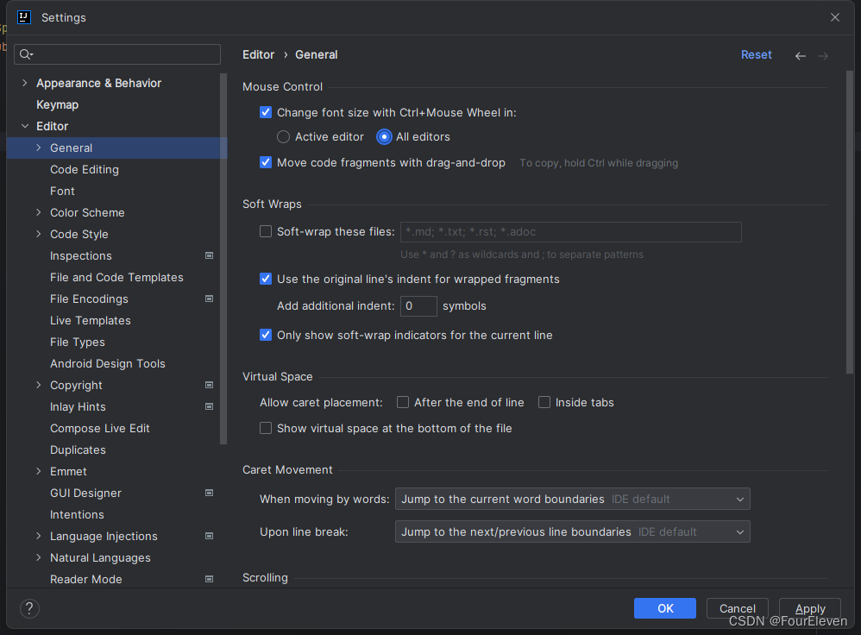Click the right panel vertical scrollbar

pos(850,223)
